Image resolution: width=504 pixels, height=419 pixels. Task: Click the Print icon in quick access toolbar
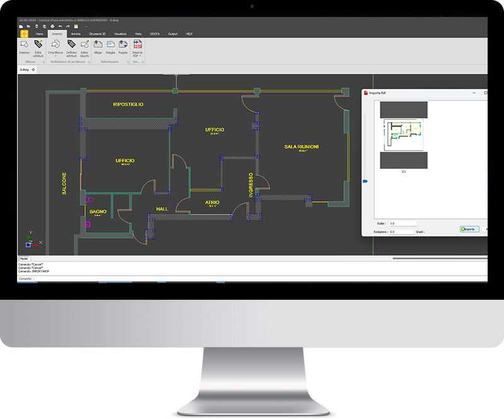(x=52, y=27)
